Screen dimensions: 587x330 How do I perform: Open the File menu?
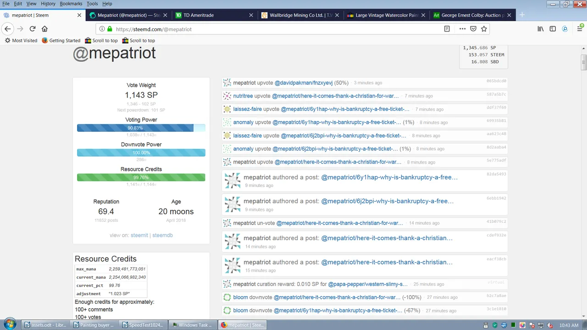(6, 4)
